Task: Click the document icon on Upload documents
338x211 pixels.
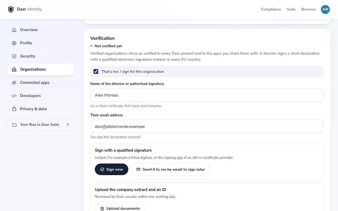Action: pos(102,208)
